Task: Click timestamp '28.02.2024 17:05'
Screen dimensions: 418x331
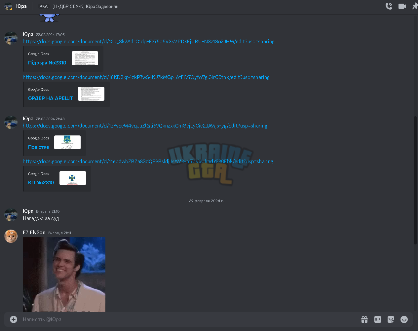Action: point(50,35)
